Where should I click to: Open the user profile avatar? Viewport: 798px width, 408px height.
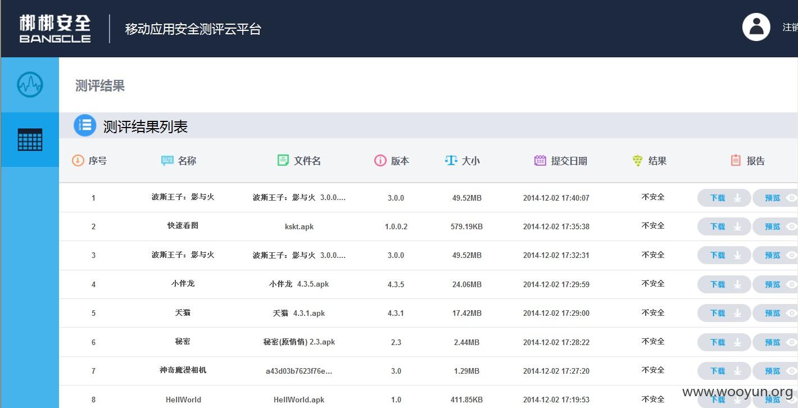click(756, 27)
